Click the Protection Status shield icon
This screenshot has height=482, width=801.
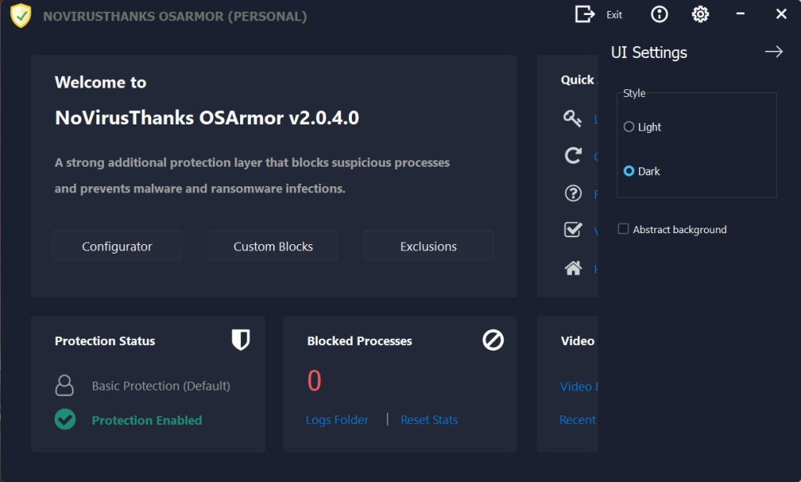tap(241, 340)
